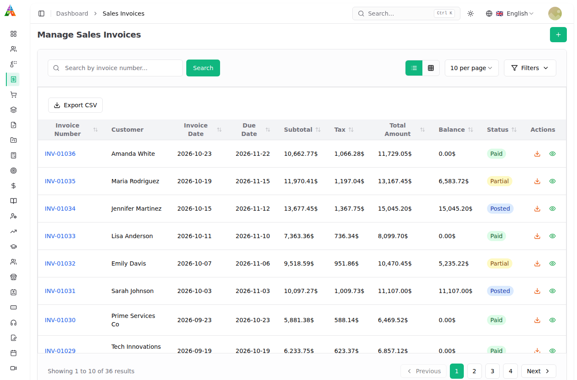Add new invoice with plus button
This screenshot has height=380, width=577.
coord(558,35)
